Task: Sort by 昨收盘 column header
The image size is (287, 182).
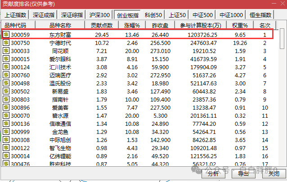Action: (160, 25)
